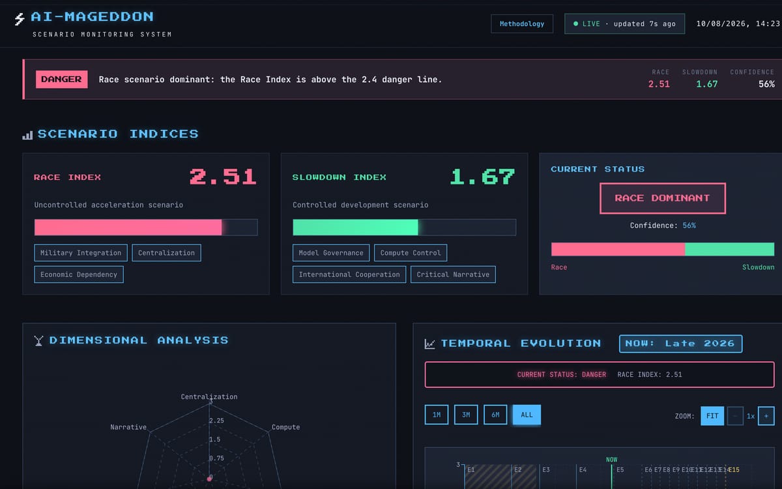Click the line chart icon beside Temporal Evolution
Image resolution: width=782 pixels, height=489 pixels.
[x=430, y=344]
